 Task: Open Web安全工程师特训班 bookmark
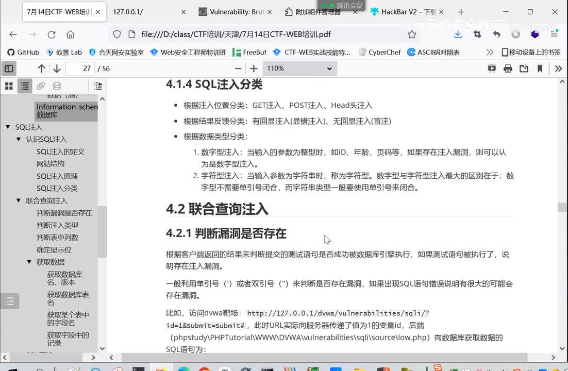click(188, 52)
